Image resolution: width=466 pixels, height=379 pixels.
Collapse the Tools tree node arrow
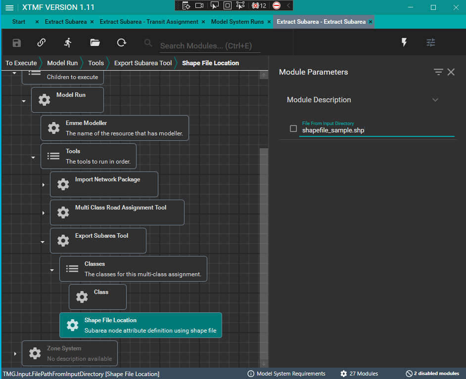click(33, 158)
